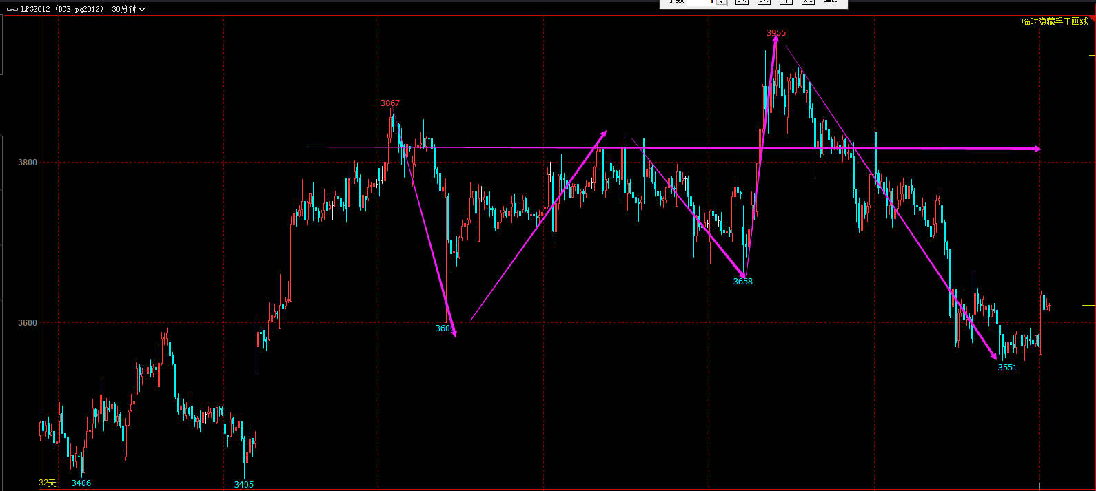The width and height of the screenshot is (1096, 491).
Task: Select the magenta arrowhead pointing to 3955
Action: point(775,40)
